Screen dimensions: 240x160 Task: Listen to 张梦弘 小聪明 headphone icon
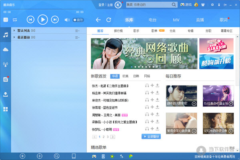coord(147,129)
